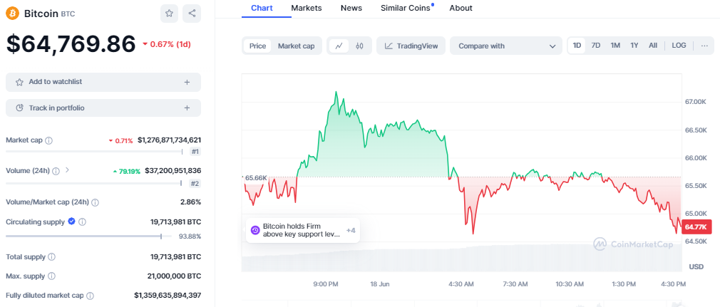
Task: Switch to line chart view
Action: (339, 46)
